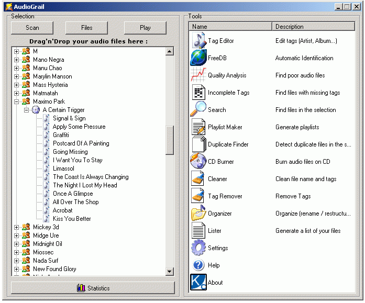Click the description 'Generate a list of your files'
Image resolution: width=365 pixels, height=303 pixels.
pyautogui.click(x=308, y=231)
